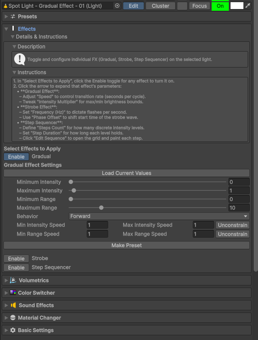Viewport: 258px width, 340px height.
Task: Disable the Gradual effect toggle
Action: pyautogui.click(x=16, y=156)
